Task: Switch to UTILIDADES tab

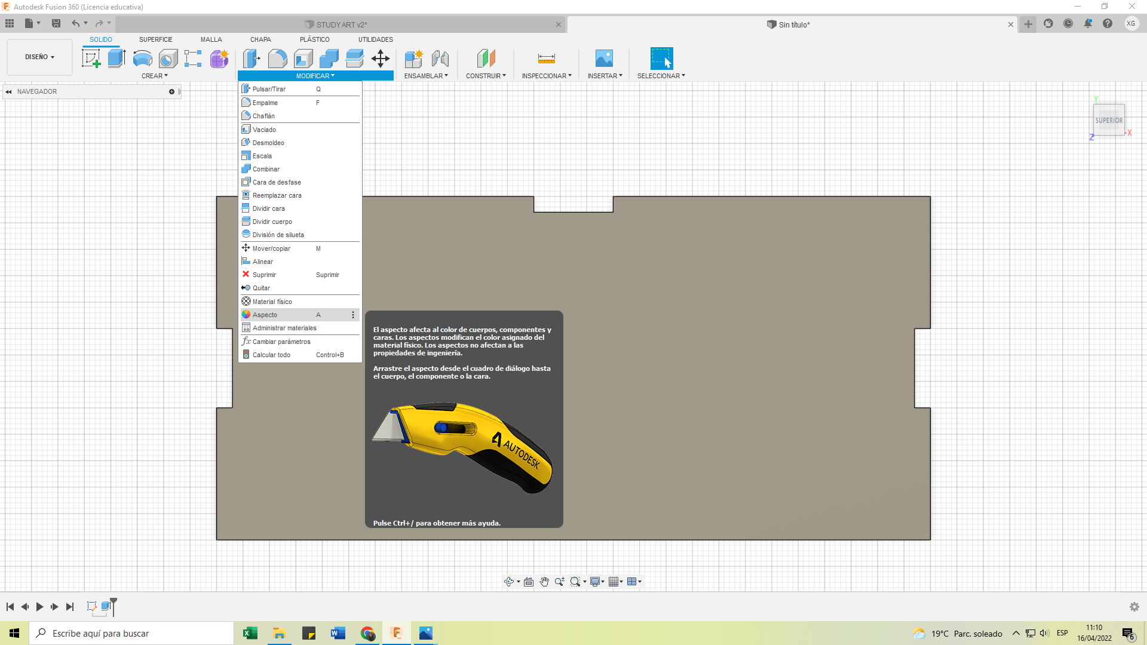Action: click(376, 39)
